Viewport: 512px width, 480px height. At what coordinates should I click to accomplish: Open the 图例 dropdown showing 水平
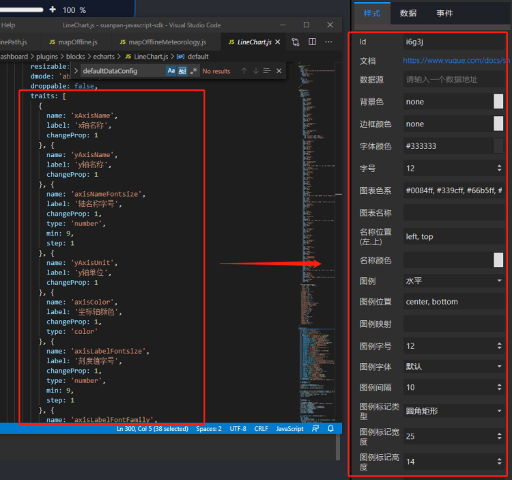453,281
